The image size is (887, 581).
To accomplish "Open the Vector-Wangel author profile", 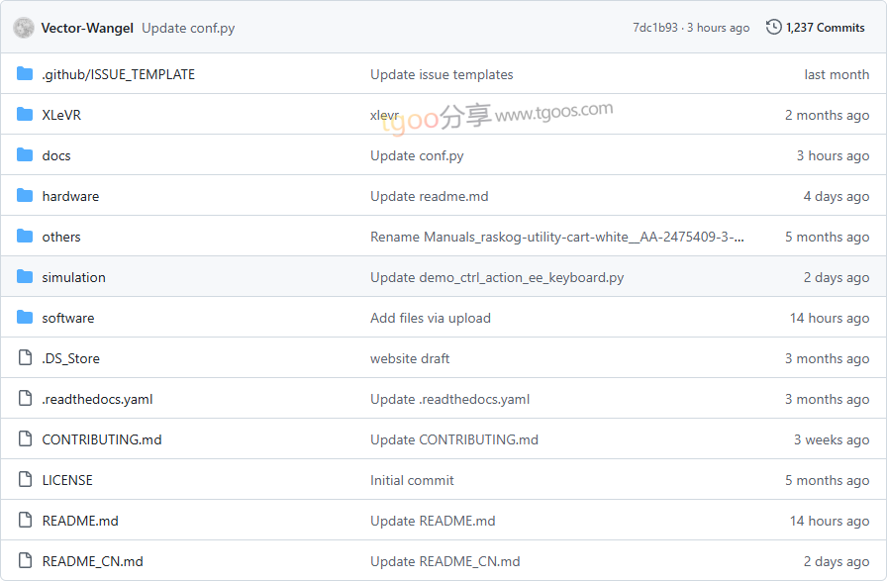I will tap(87, 28).
